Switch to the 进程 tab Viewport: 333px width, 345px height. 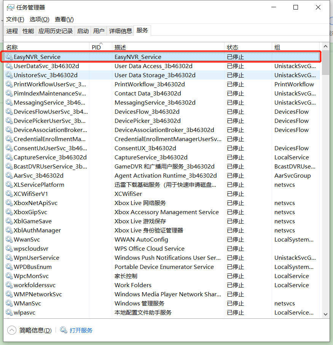click(12, 31)
